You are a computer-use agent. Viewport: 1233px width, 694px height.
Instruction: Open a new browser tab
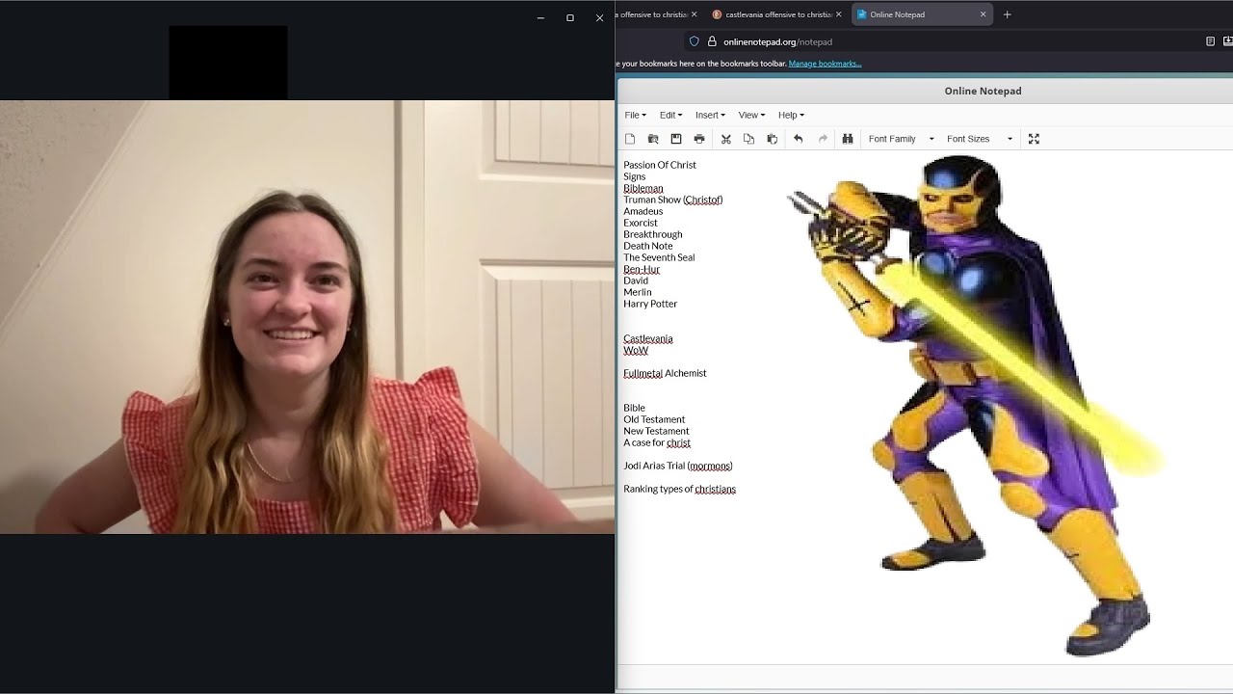tap(1007, 14)
